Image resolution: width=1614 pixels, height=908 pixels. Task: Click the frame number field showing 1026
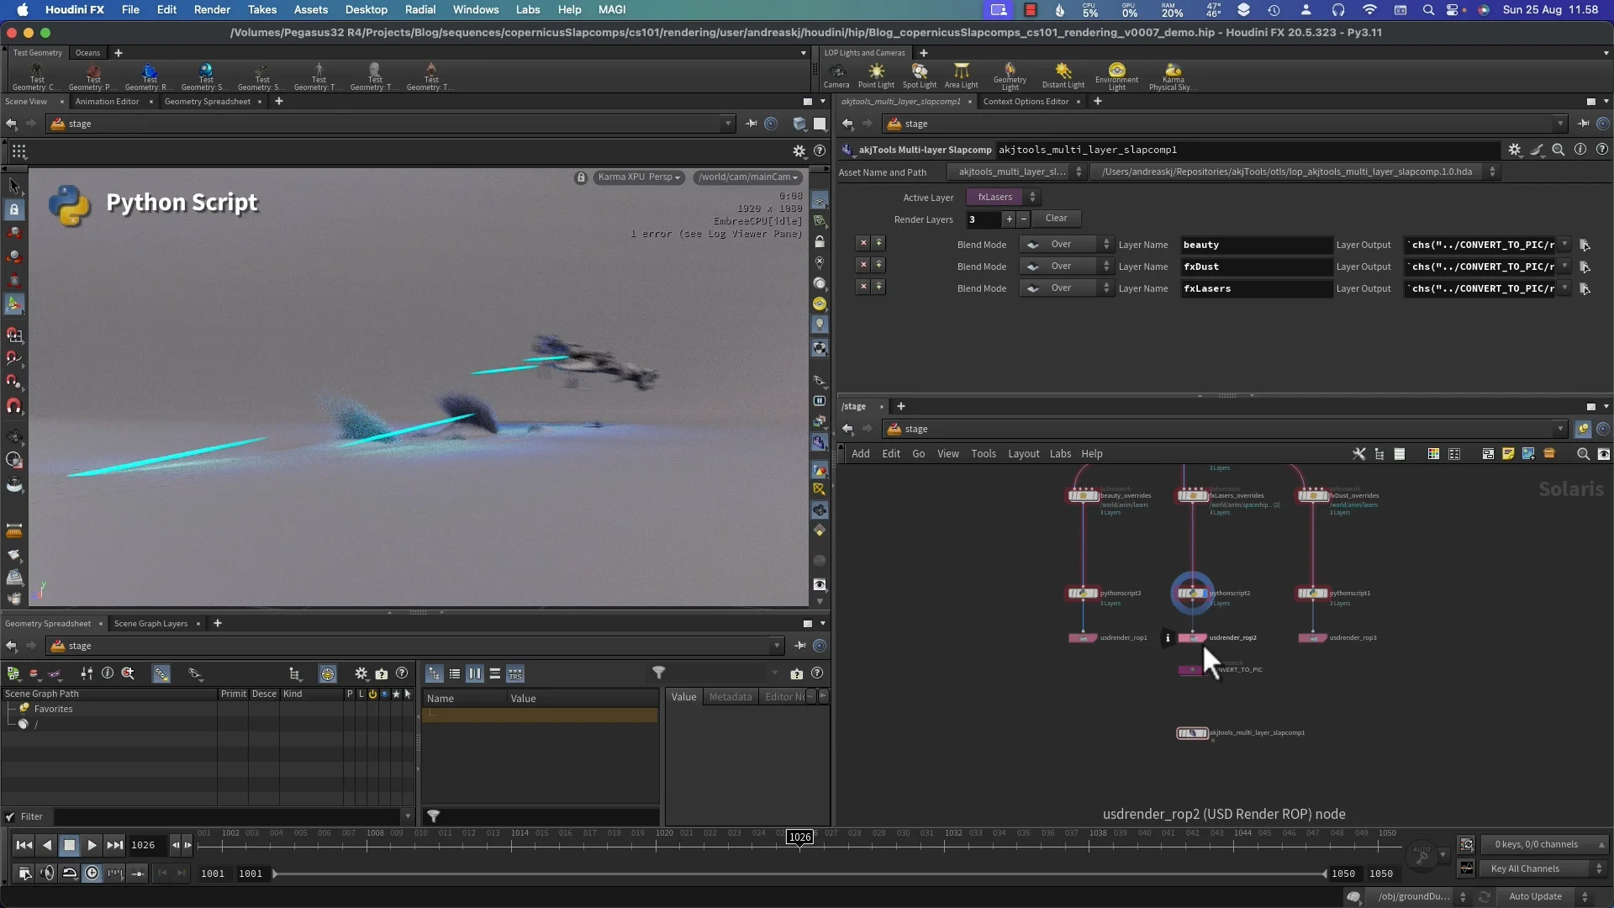144,845
